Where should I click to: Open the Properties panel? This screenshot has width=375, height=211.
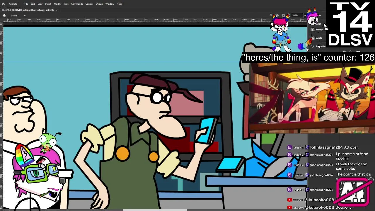[319, 46]
